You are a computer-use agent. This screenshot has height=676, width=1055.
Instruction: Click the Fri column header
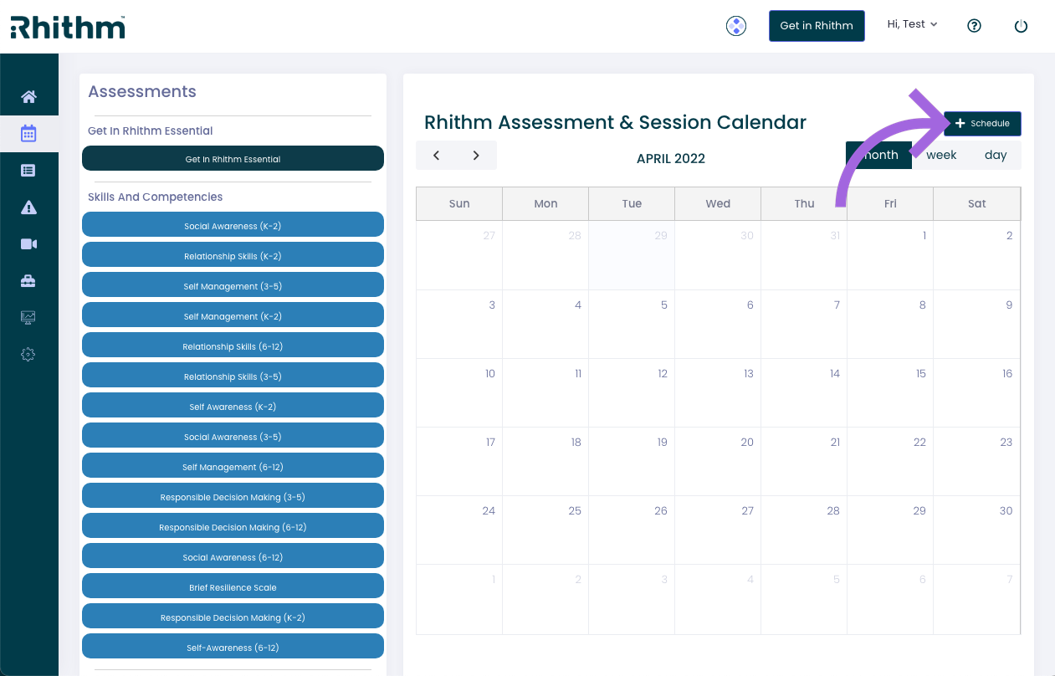890,204
